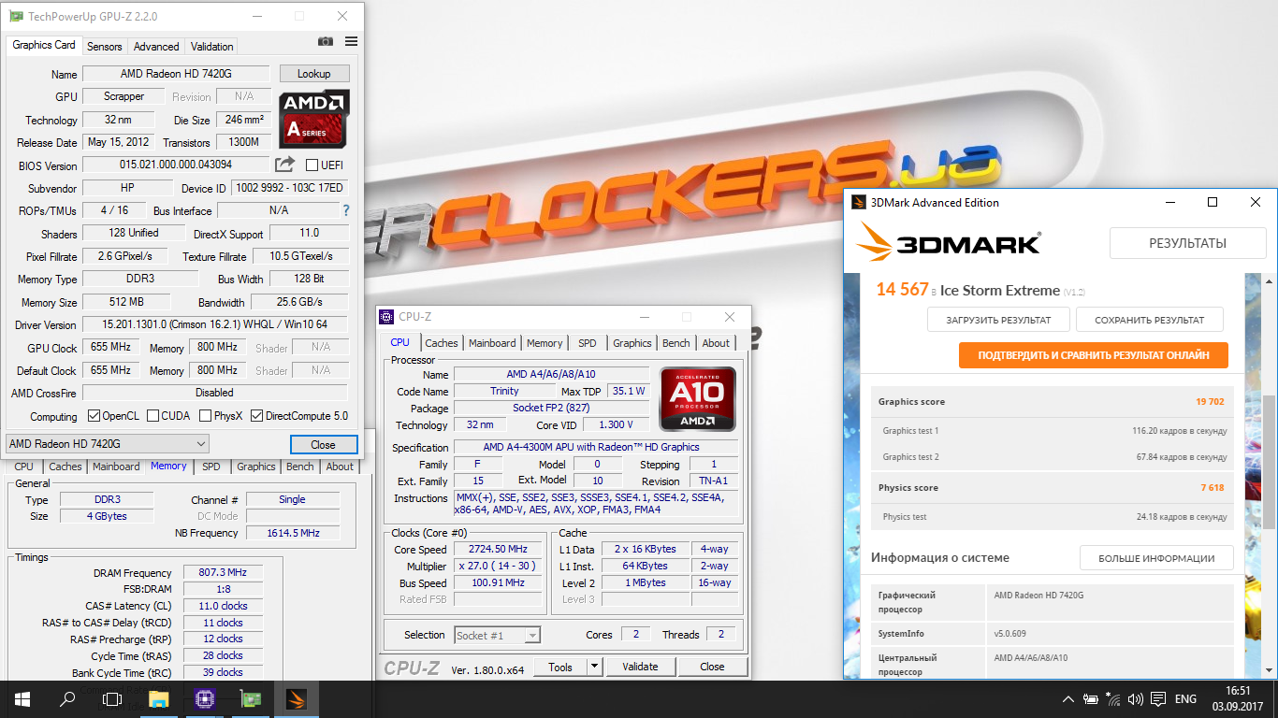The width and height of the screenshot is (1278, 718).
Task: Open the SPD tab in front CPU-Z
Action: [x=588, y=343]
